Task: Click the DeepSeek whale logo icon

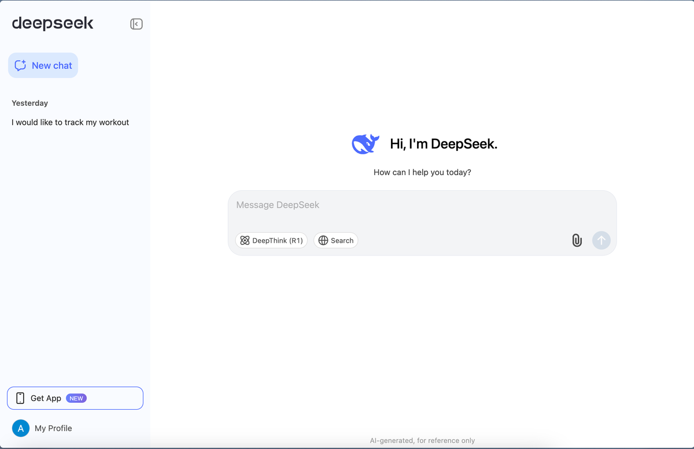Action: 365,143
